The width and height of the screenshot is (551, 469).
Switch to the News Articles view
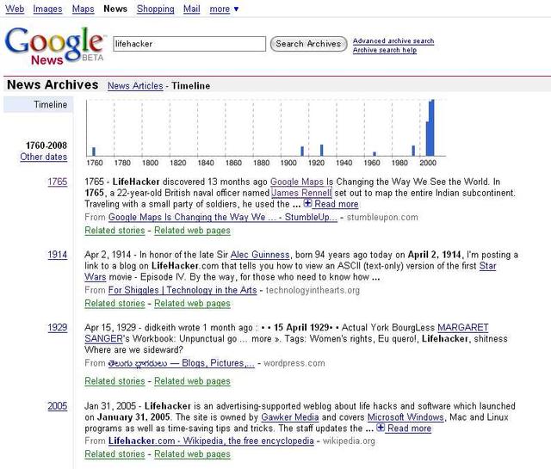[135, 86]
